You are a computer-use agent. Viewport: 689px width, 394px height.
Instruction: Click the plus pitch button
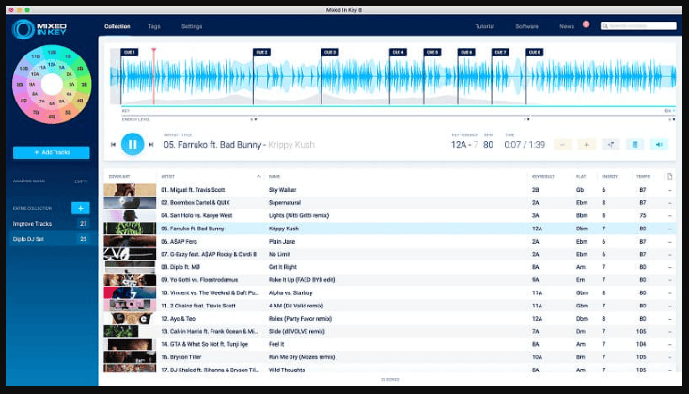click(x=587, y=144)
